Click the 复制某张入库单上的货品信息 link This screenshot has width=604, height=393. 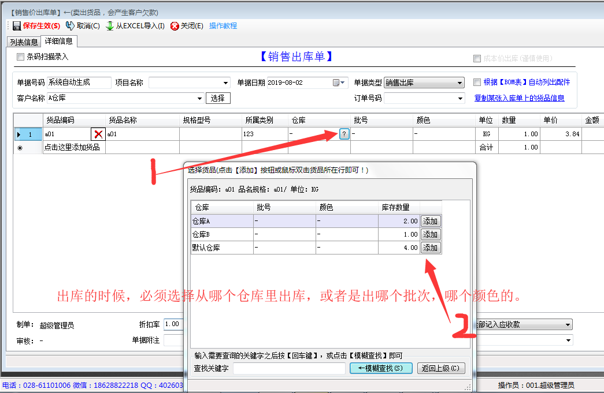click(519, 98)
